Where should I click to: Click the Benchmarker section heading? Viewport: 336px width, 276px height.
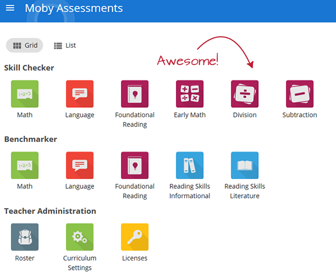[31, 139]
